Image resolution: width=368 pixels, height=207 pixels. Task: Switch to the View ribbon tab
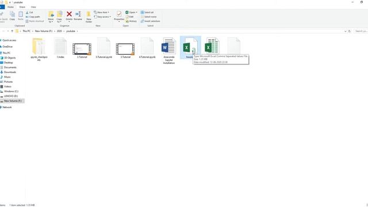pyautogui.click(x=33, y=7)
